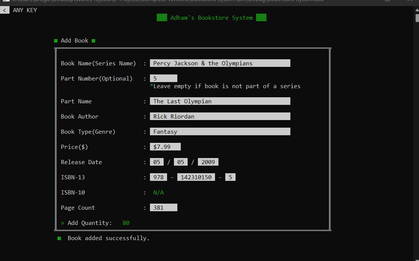Click the green square before the success message
The height and width of the screenshot is (261, 419).
[x=59, y=238]
